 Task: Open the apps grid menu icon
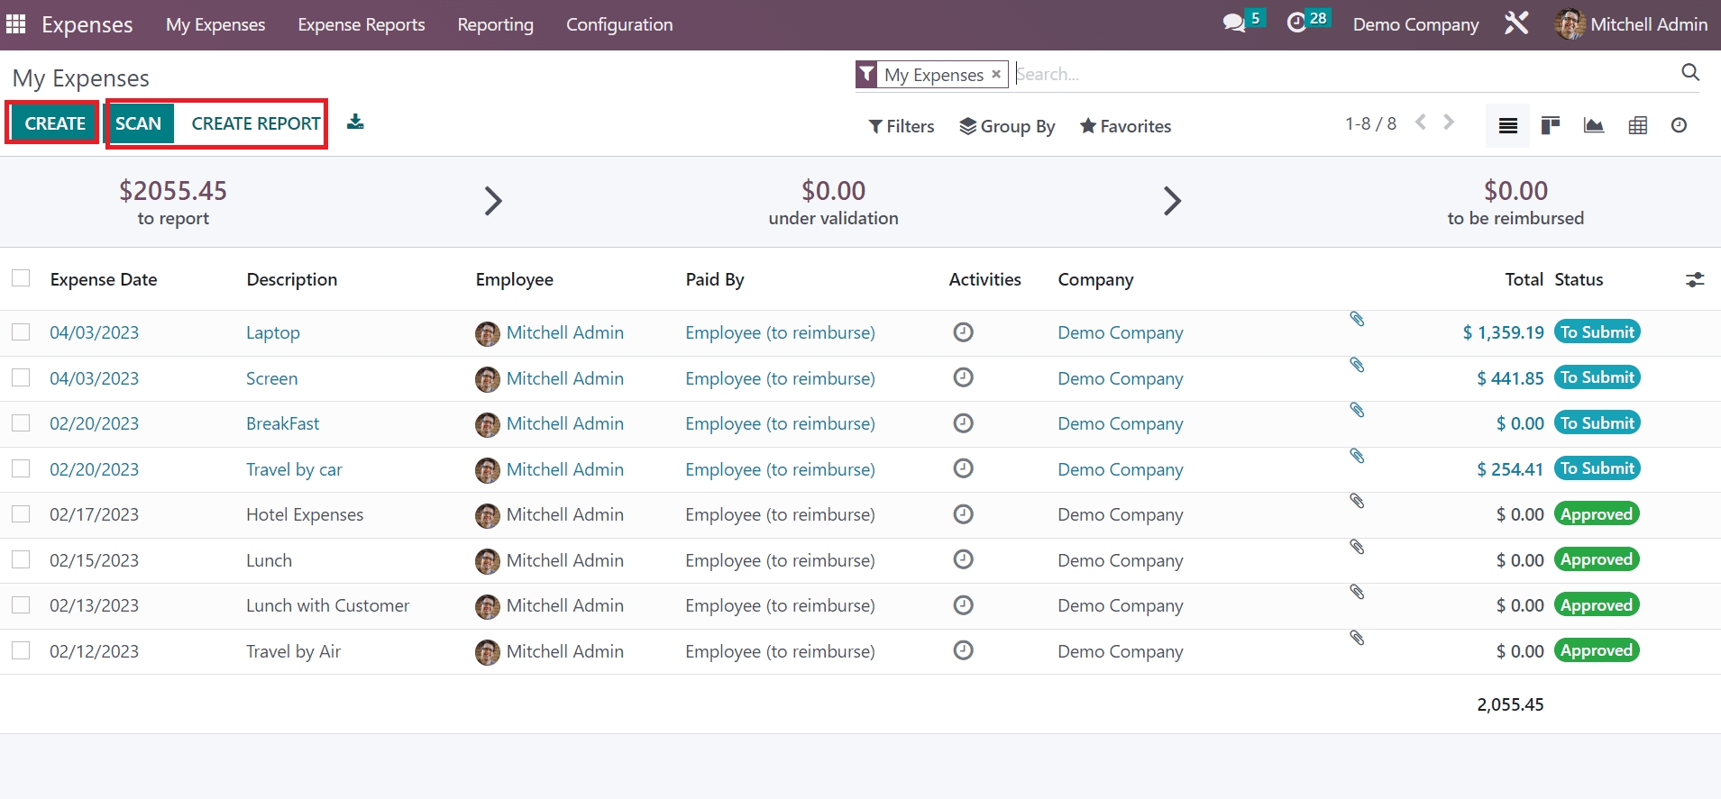pyautogui.click(x=16, y=24)
